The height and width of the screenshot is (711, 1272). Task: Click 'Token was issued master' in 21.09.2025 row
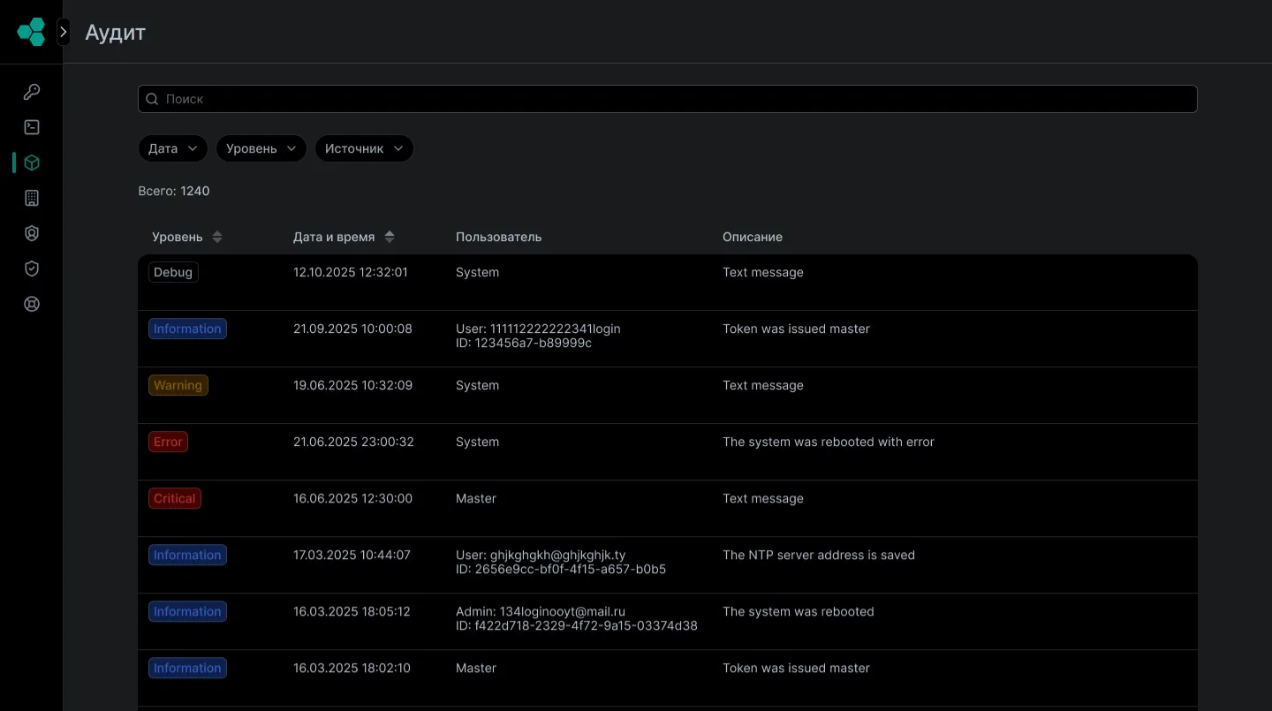pos(797,329)
